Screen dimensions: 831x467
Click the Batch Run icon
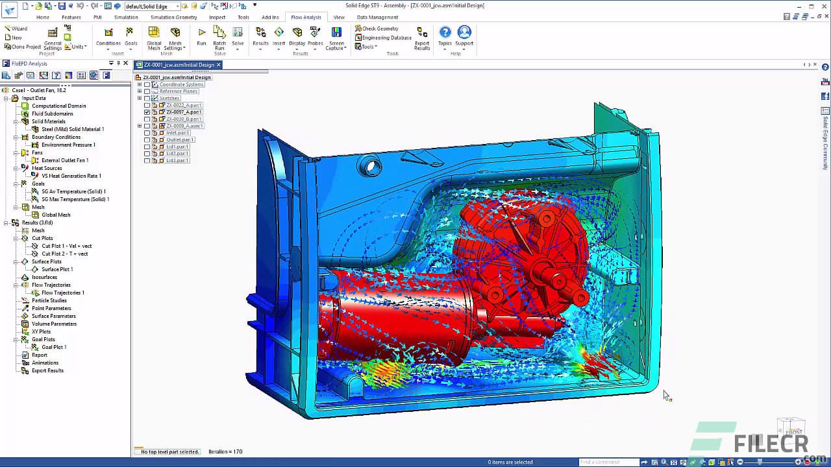coord(219,38)
